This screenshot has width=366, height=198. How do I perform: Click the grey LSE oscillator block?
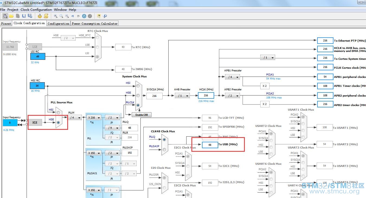35,47
